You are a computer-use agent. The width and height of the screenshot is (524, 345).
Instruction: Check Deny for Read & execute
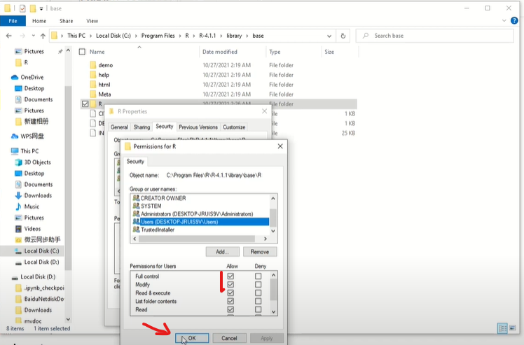coord(258,293)
